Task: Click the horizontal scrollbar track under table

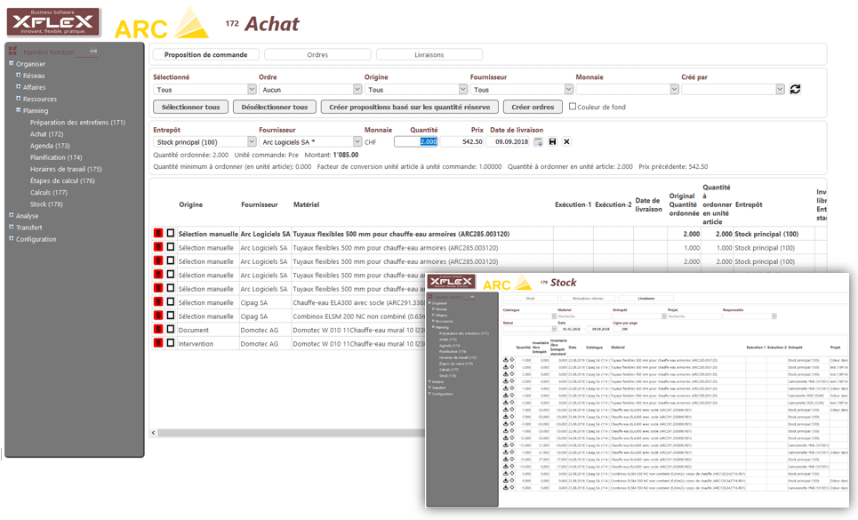Action: (290, 433)
